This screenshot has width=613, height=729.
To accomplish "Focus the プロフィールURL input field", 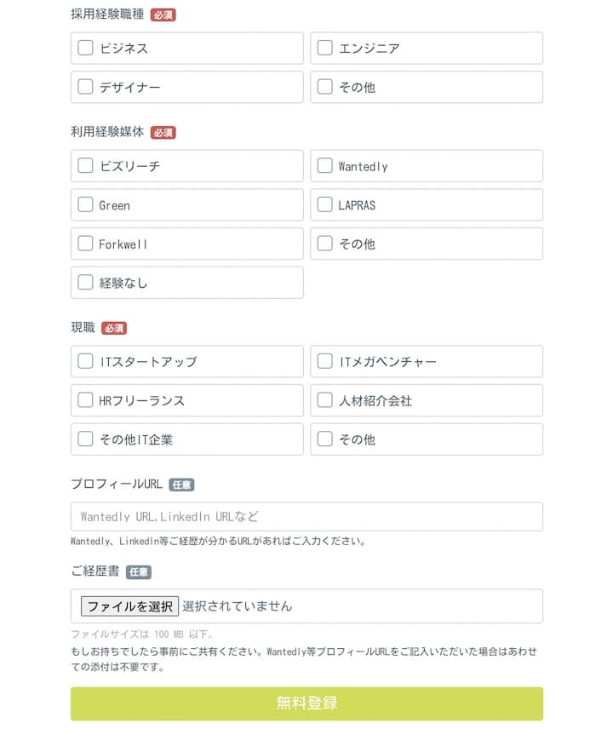I will [x=306, y=516].
